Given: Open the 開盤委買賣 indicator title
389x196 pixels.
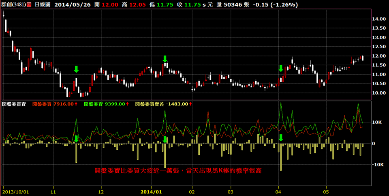Looking at the screenshot, I should click(14, 104).
